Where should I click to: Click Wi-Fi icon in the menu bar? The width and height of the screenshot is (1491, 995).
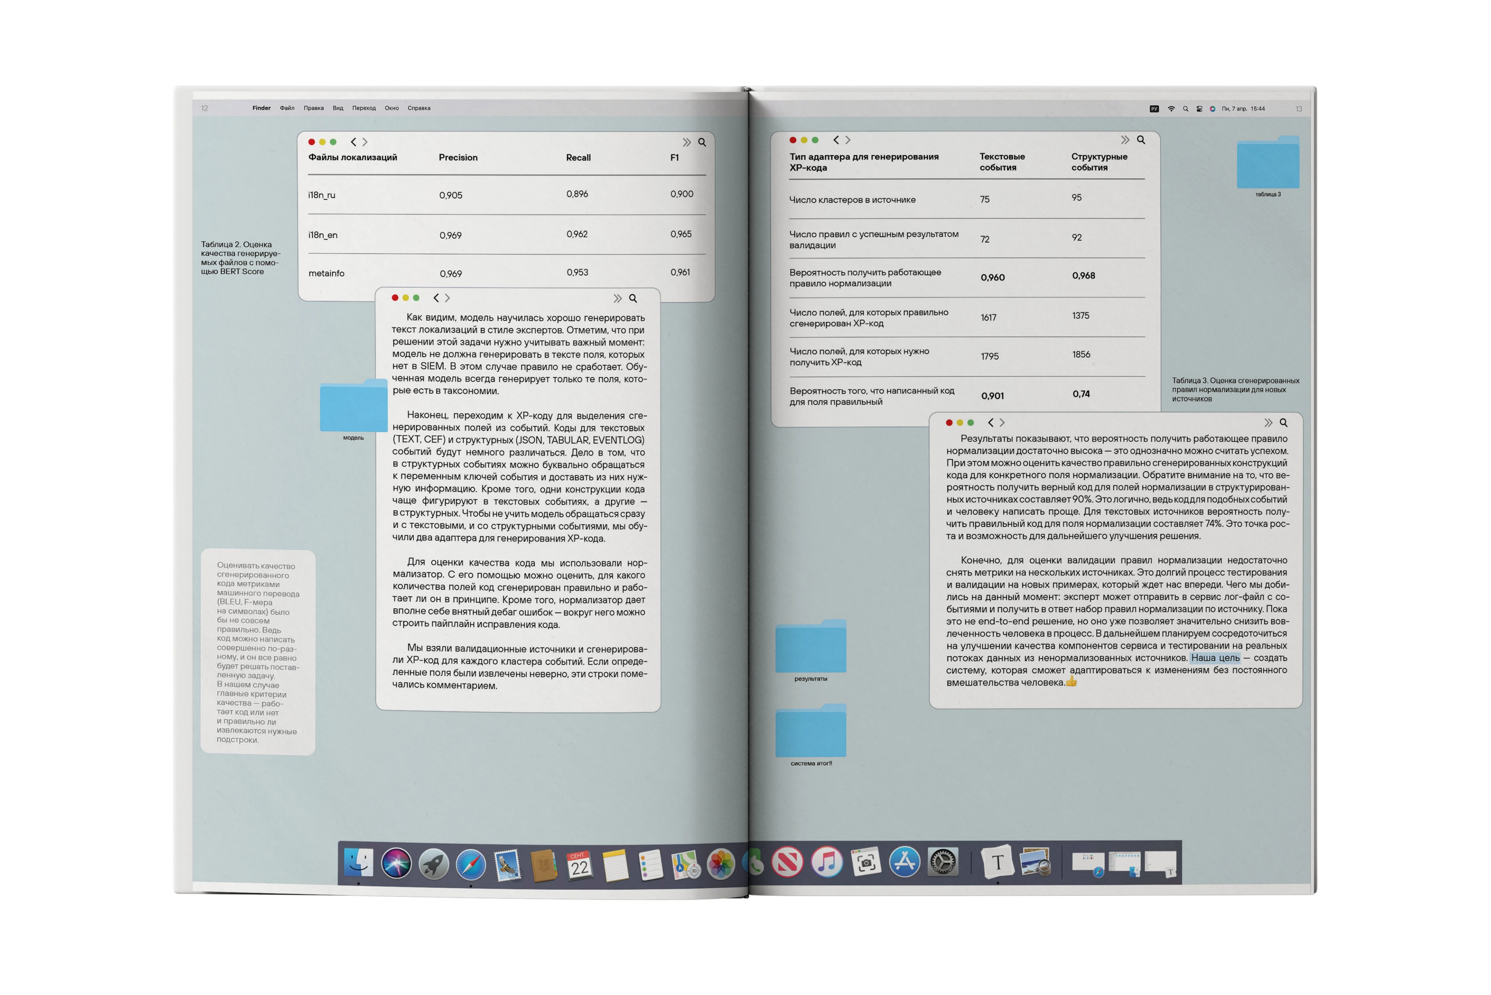1171,108
